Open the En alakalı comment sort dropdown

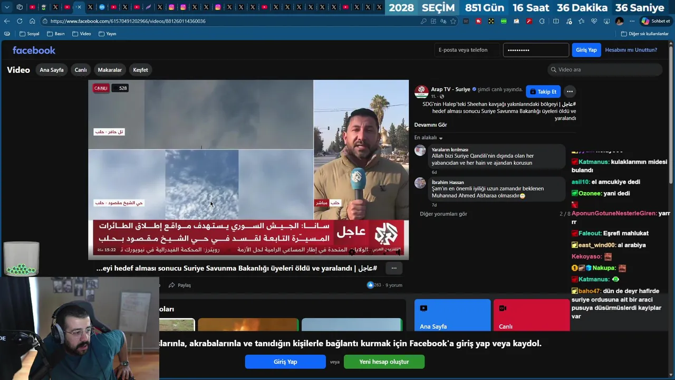[428, 138]
